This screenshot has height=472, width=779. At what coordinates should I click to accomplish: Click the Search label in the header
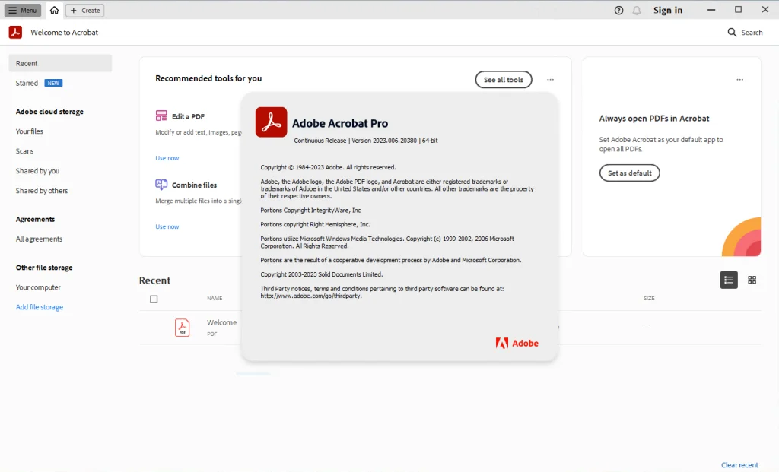point(752,32)
